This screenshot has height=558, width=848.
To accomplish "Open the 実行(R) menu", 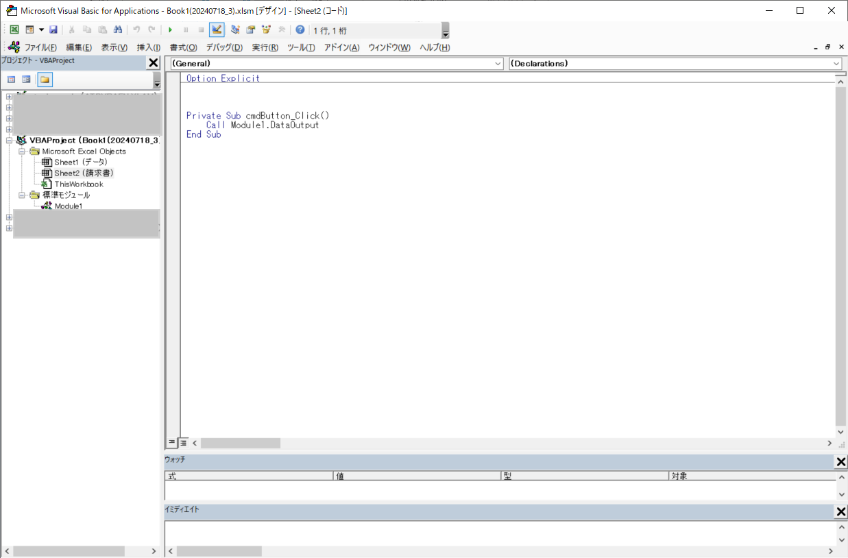I will [265, 47].
